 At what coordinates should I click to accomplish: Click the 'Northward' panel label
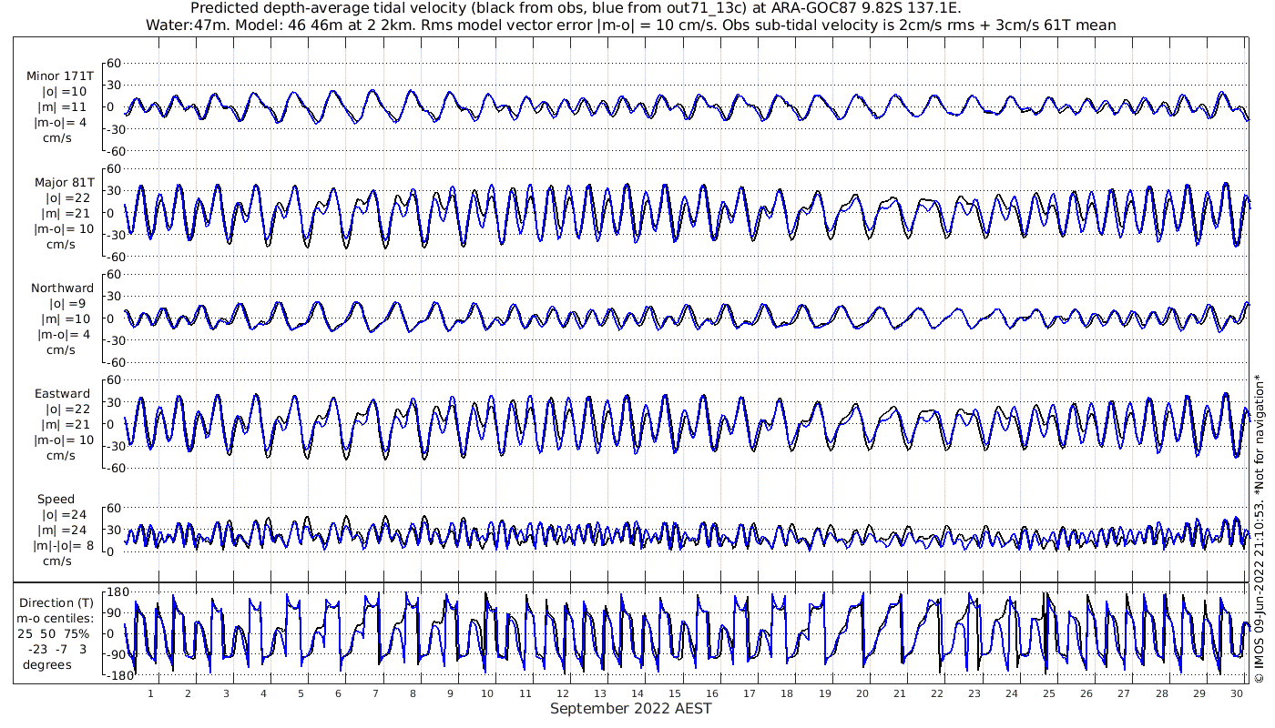[x=62, y=288]
